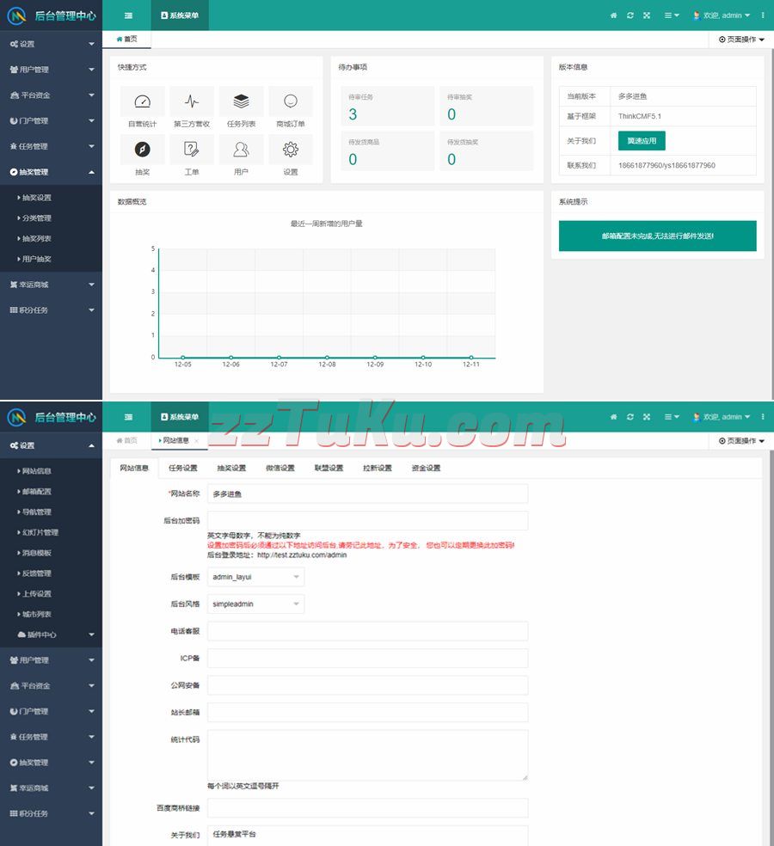Click into the ICP备 input field
The image size is (774, 846).
pos(367,659)
